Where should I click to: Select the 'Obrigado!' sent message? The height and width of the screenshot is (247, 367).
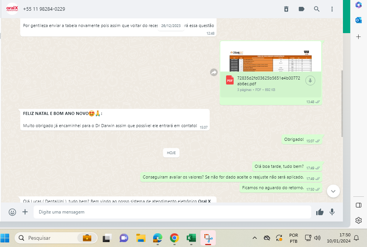[302, 139]
